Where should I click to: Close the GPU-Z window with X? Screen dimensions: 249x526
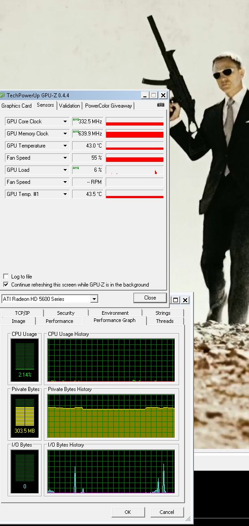click(x=163, y=95)
